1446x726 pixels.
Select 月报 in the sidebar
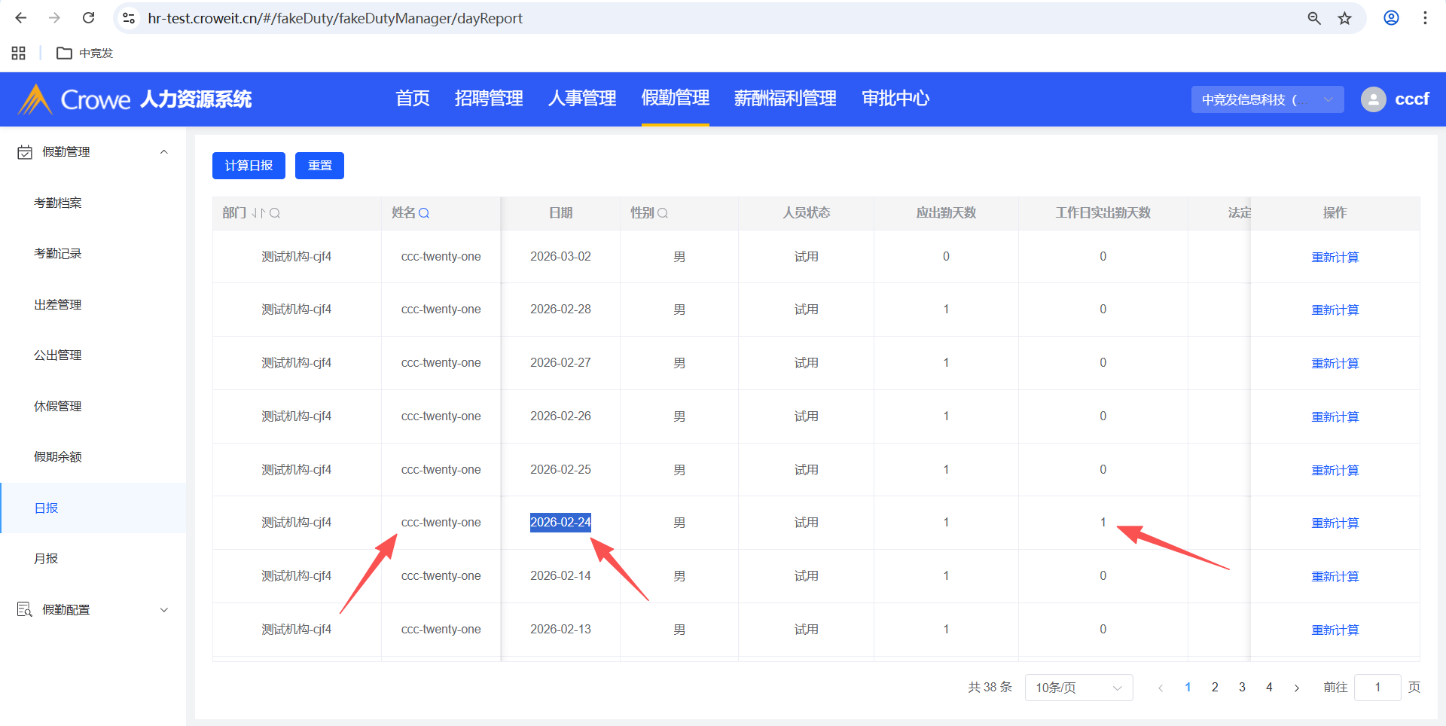click(46, 559)
